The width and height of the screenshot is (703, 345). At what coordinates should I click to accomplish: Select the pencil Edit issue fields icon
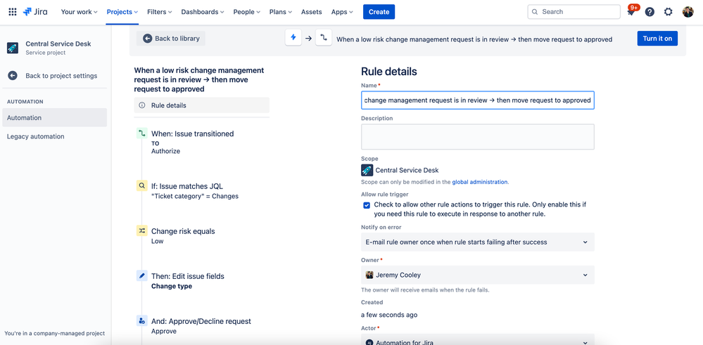(142, 276)
